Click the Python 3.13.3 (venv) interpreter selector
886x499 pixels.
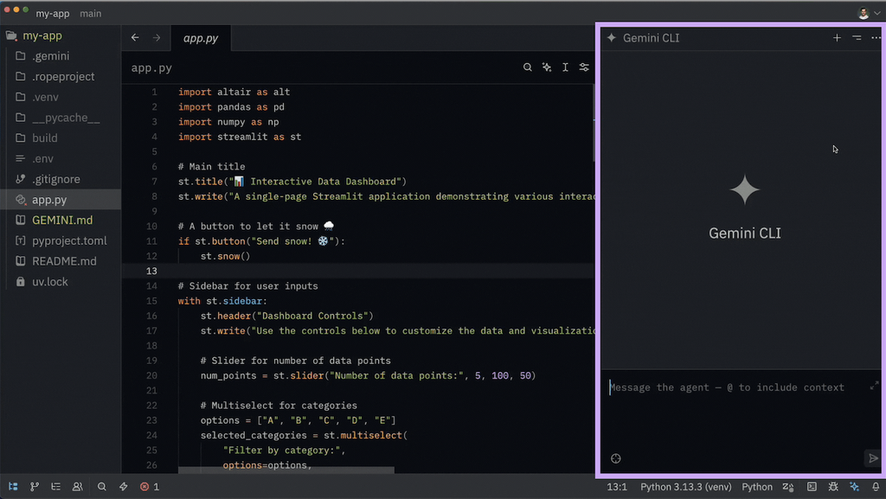(686, 487)
